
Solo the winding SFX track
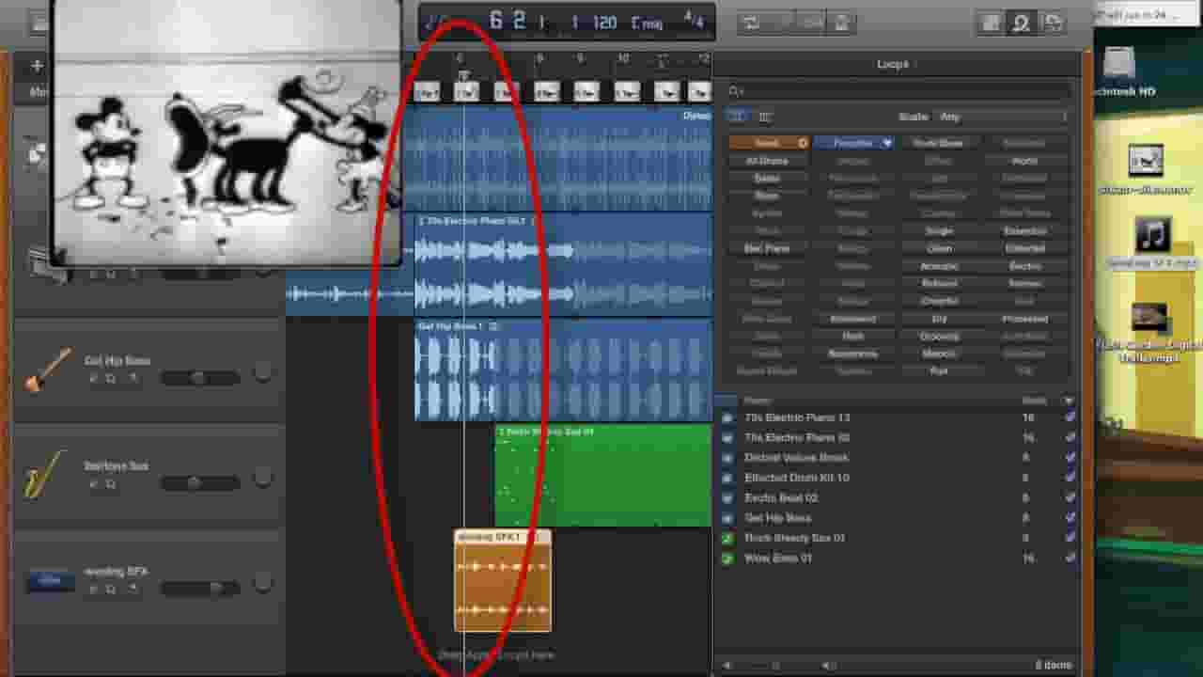[111, 589]
